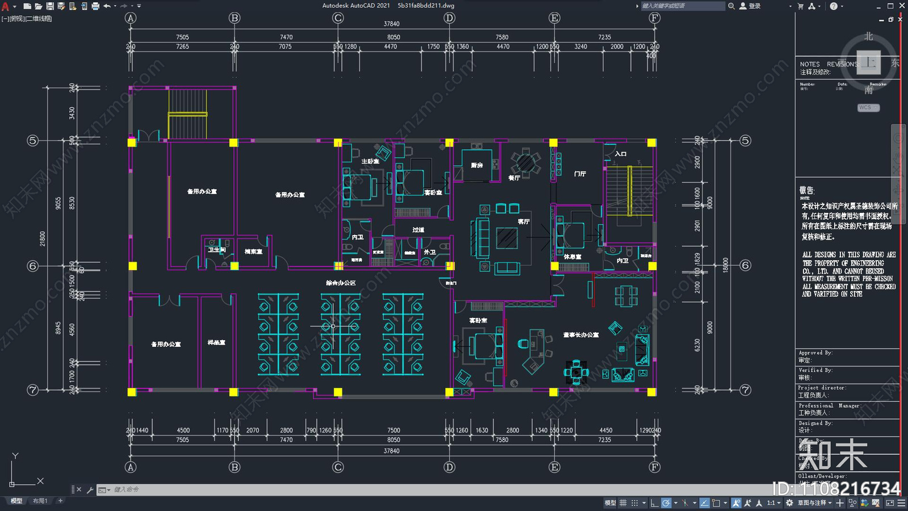
Task: Click the WCS label under ViewCube
Action: 868,107
